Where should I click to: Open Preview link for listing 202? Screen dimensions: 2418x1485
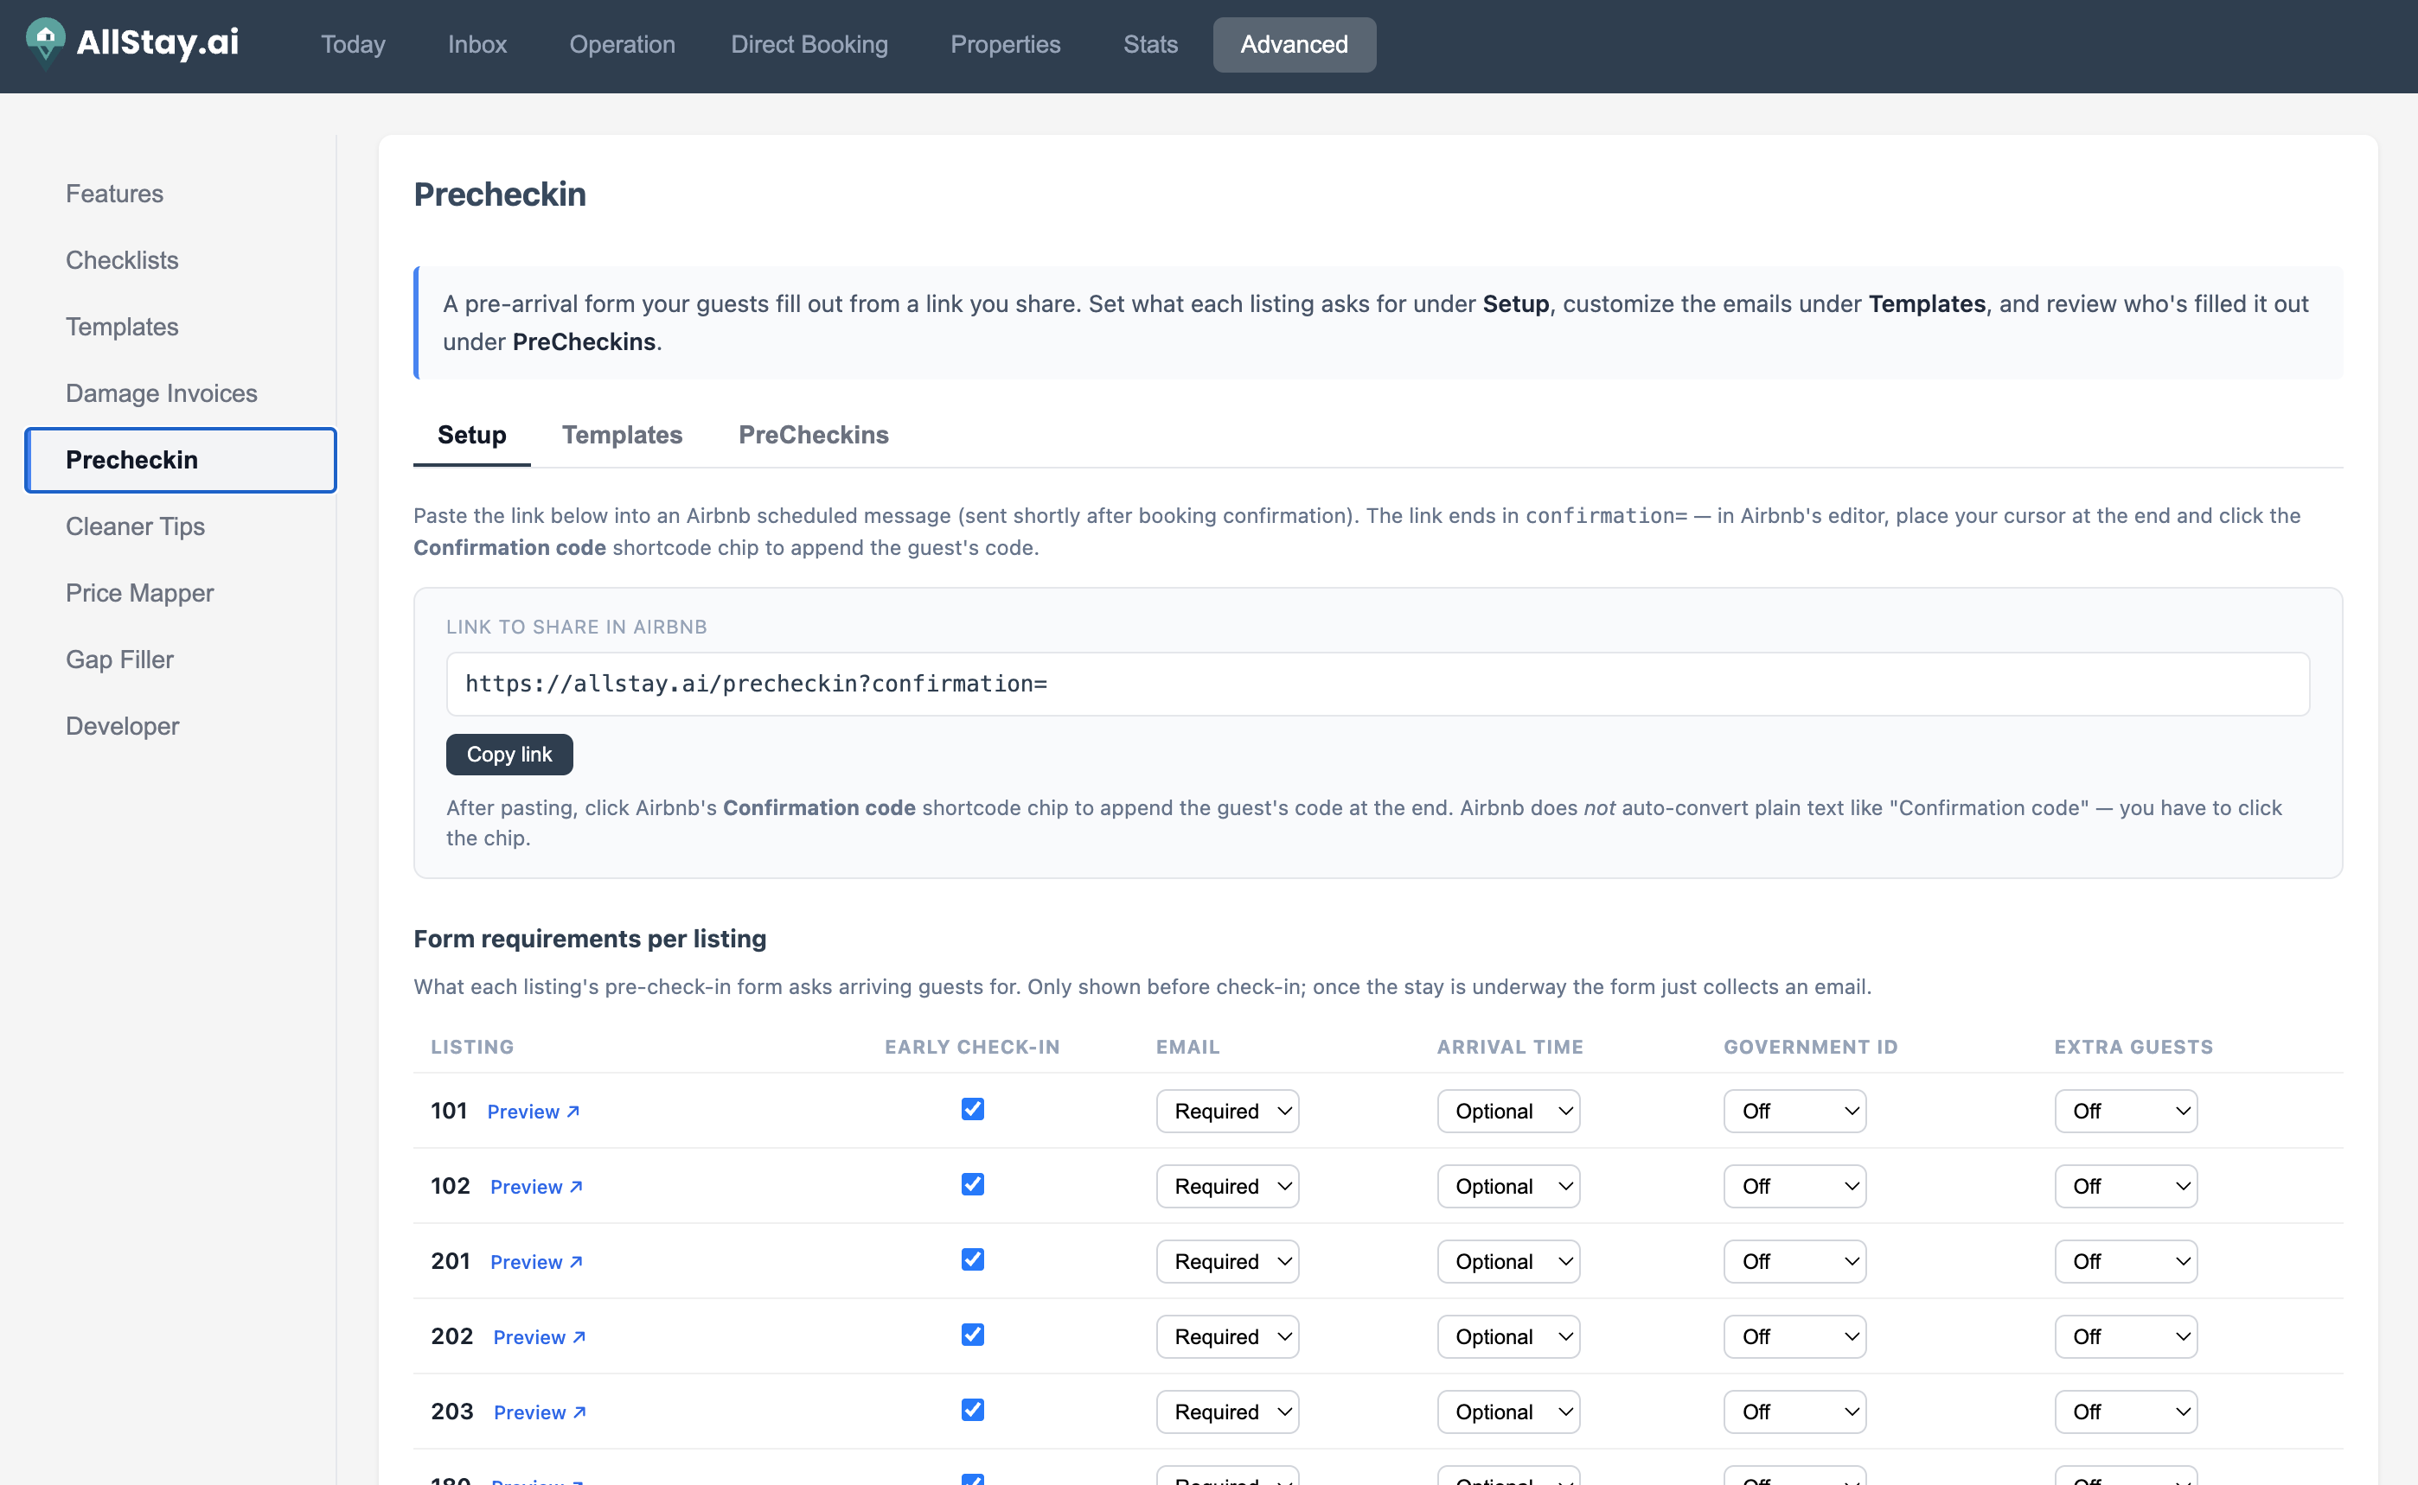540,1336
